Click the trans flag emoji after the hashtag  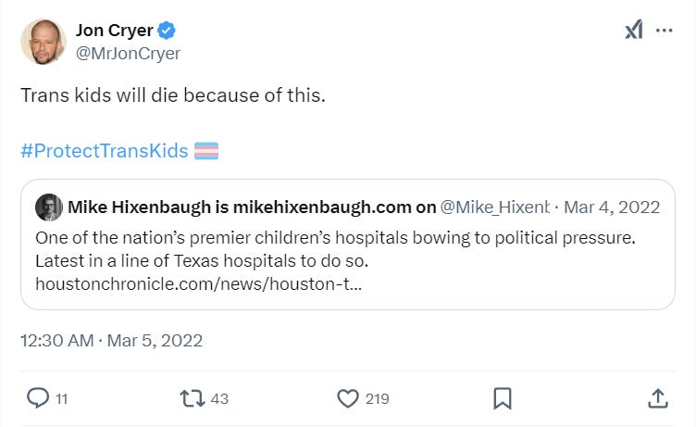tap(205, 151)
